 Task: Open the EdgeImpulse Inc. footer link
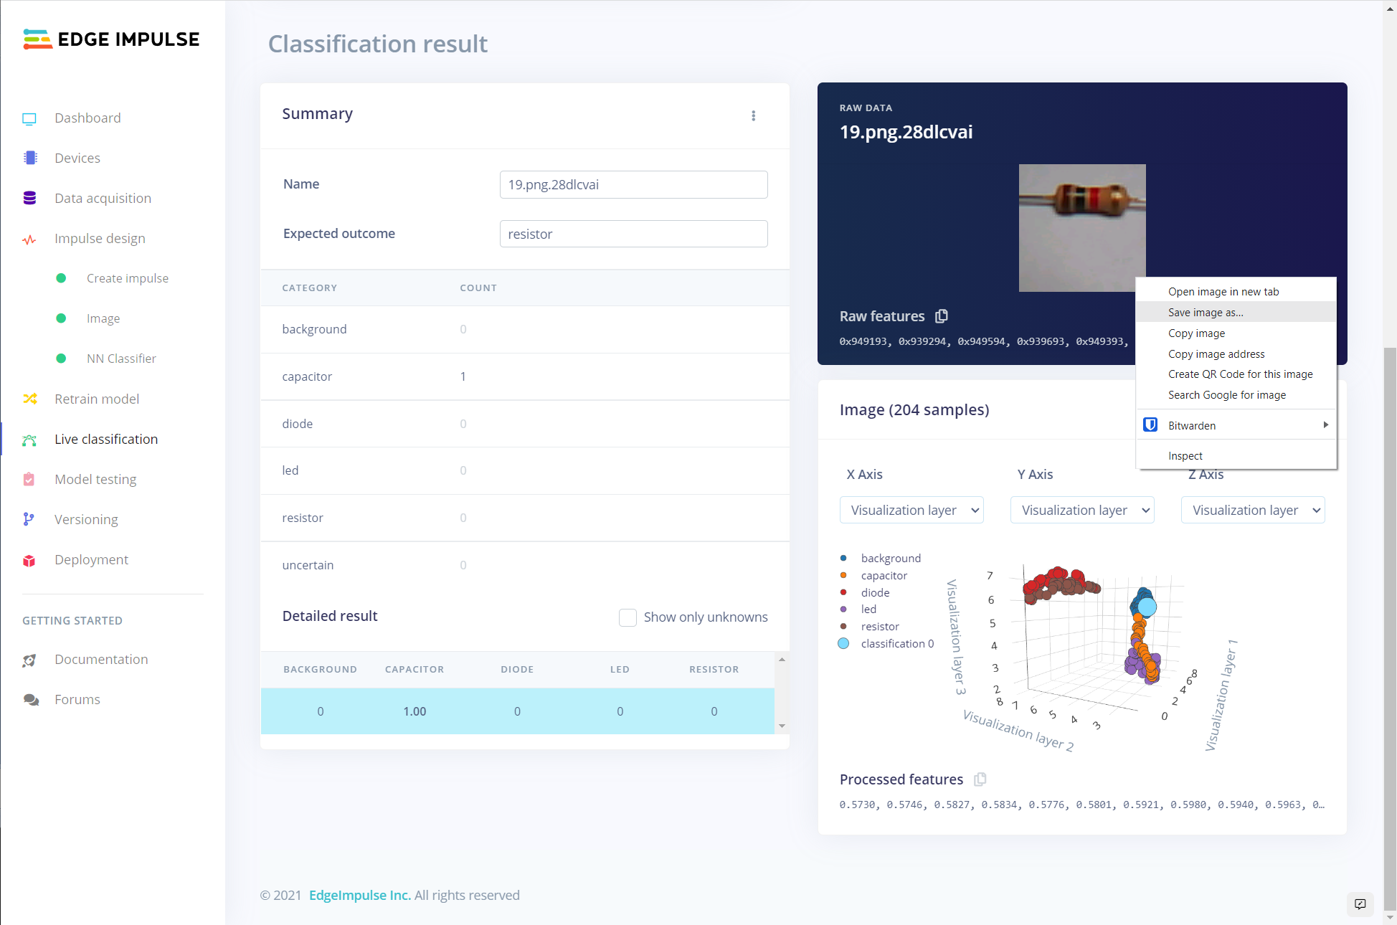point(360,895)
